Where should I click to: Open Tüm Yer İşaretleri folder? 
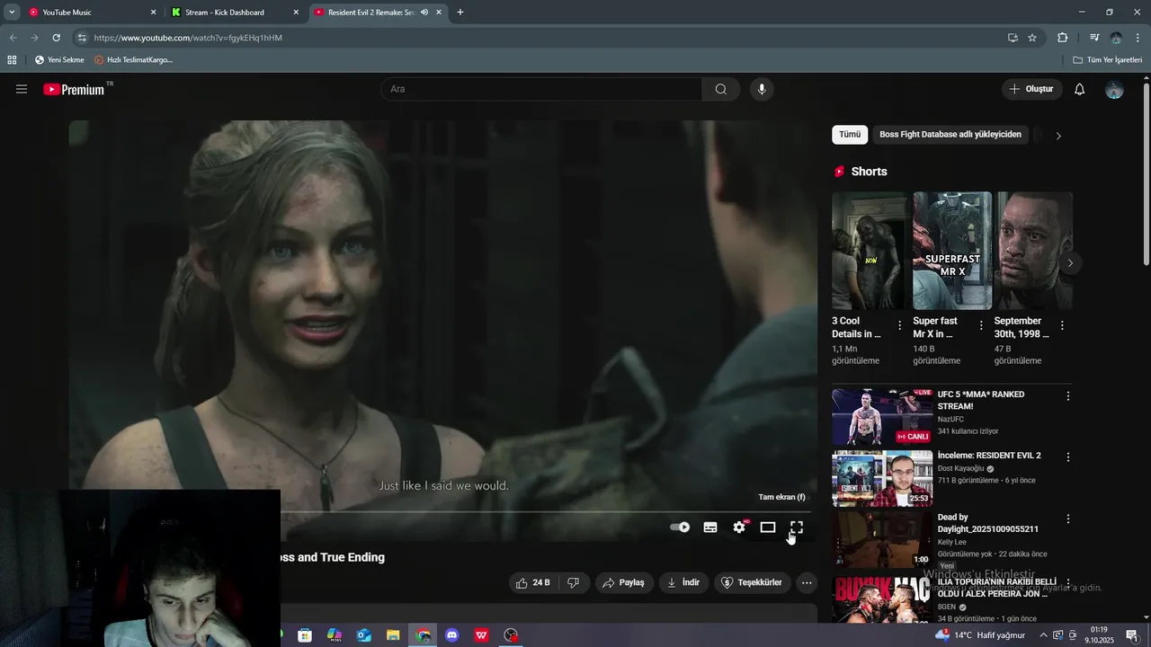[1107, 59]
